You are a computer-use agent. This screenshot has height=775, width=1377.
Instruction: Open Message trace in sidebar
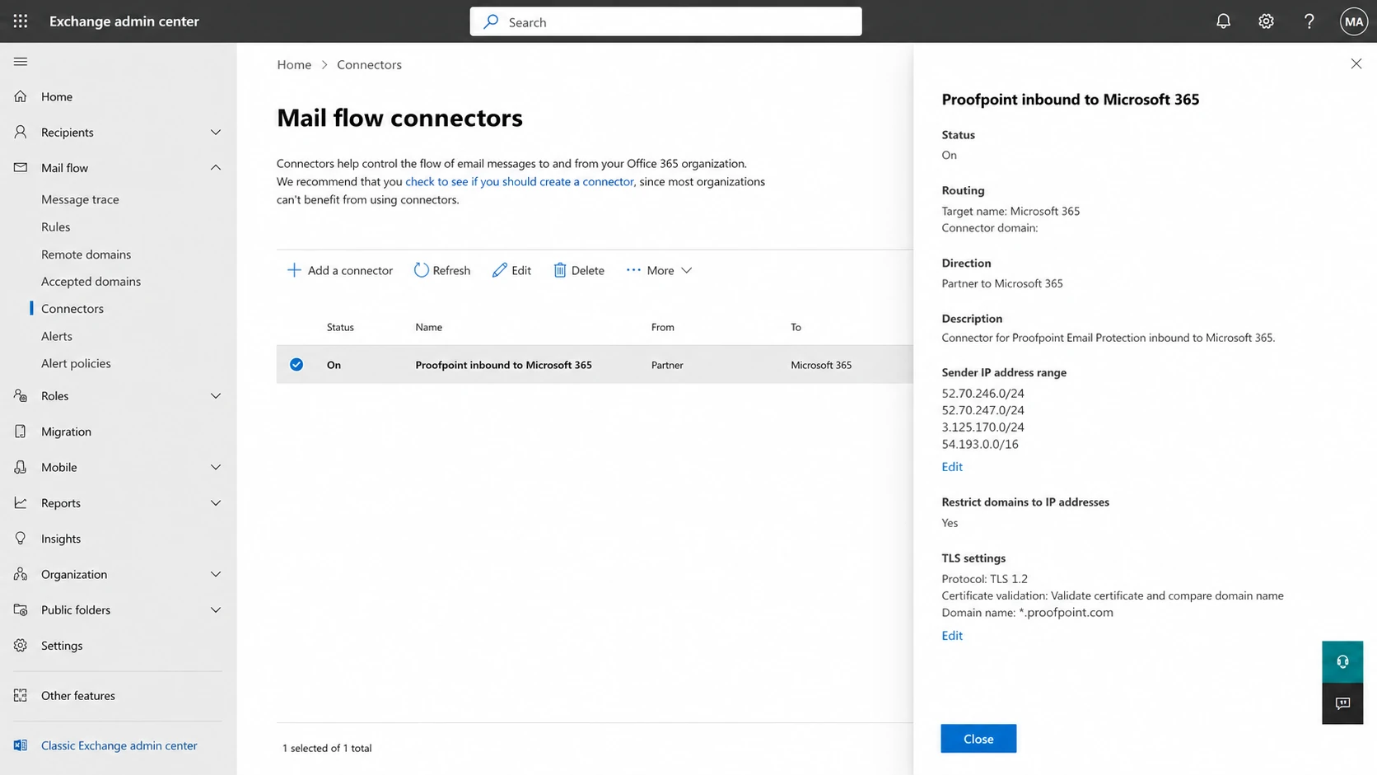tap(80, 199)
